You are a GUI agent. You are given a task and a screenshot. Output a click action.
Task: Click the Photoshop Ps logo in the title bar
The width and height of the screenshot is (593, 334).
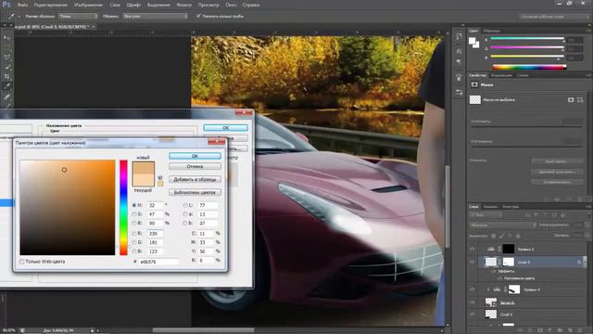6,5
